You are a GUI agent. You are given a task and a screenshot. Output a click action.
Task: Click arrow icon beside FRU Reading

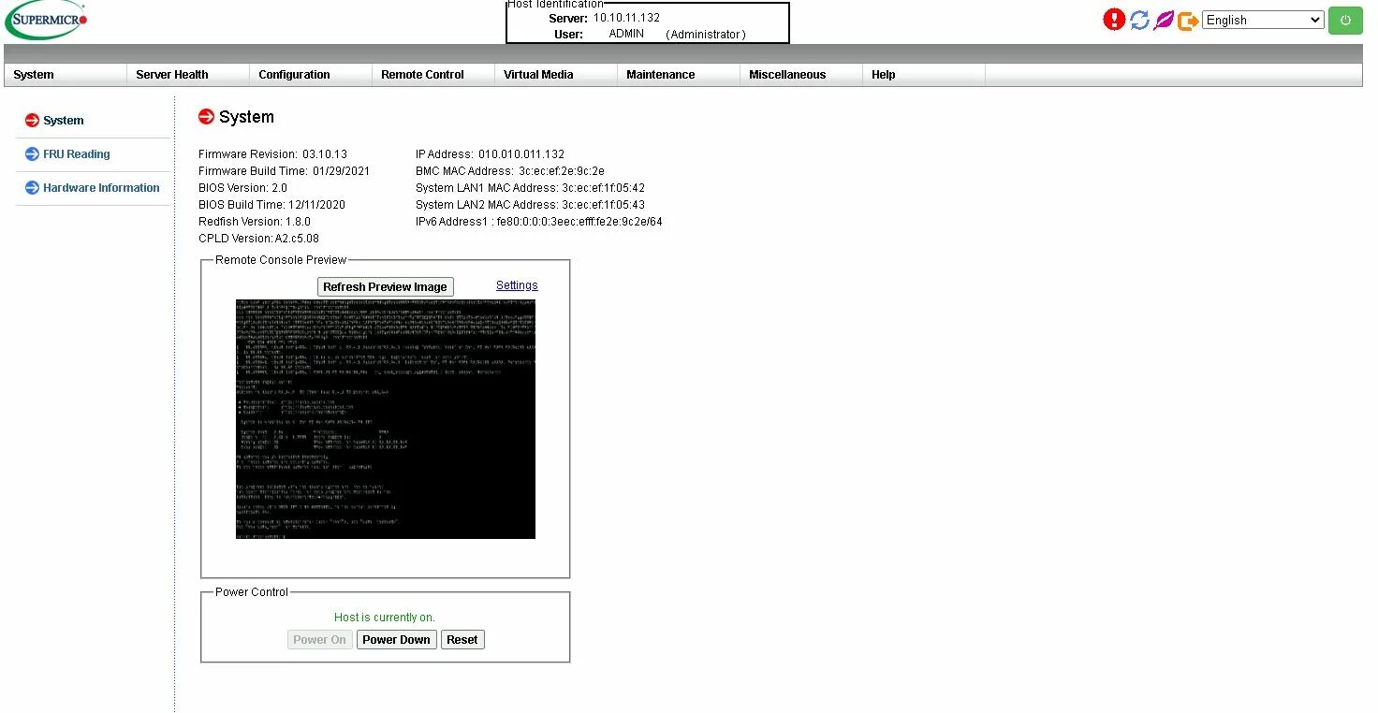tap(32, 154)
